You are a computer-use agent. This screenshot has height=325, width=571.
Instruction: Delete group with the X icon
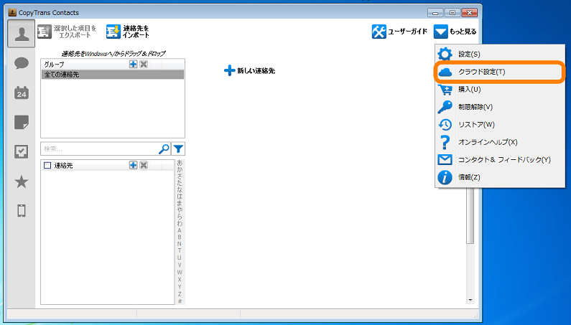(x=144, y=64)
